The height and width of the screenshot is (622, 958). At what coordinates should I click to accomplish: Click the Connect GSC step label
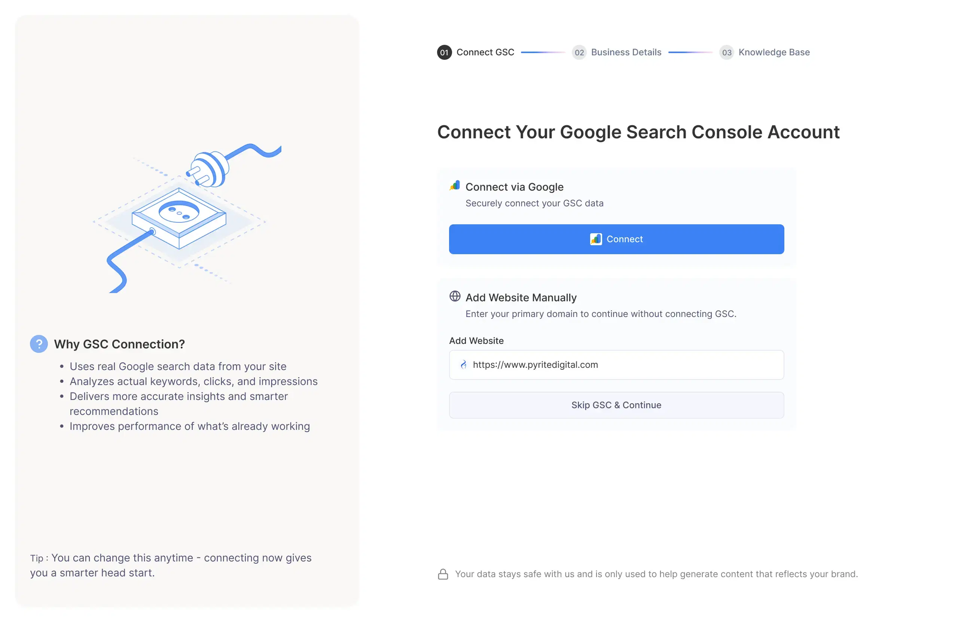[485, 52]
